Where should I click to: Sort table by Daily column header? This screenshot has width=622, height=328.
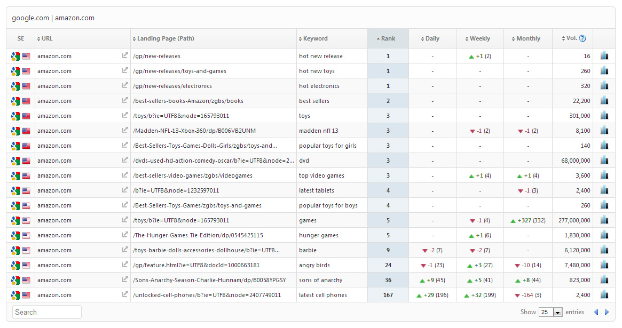click(x=432, y=38)
